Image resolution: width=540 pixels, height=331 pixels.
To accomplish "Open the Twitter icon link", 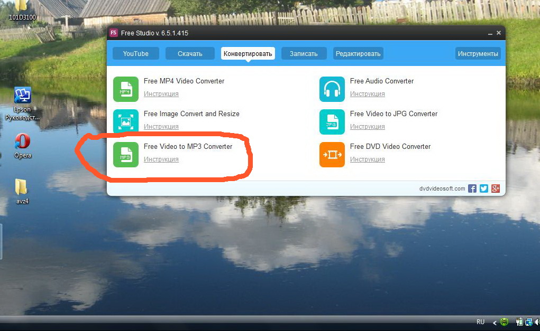I will coord(484,188).
